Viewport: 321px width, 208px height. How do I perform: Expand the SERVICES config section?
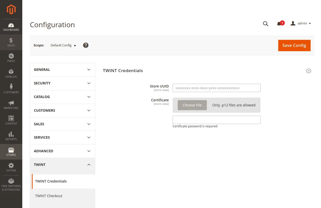(62, 137)
